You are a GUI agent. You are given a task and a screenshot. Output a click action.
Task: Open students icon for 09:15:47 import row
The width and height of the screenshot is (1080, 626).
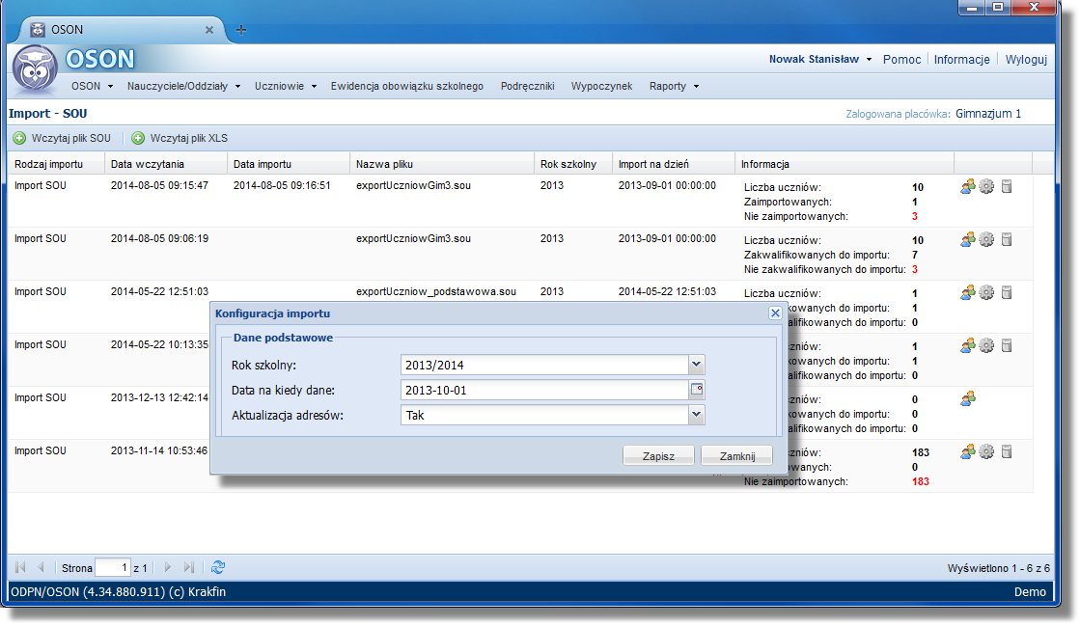tap(968, 186)
